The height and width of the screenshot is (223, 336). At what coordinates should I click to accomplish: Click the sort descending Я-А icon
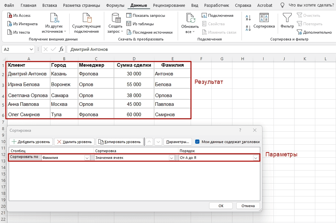pos(248,28)
